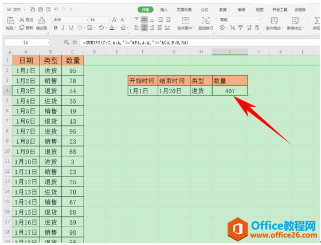
Task: Align text to bottom of cell
Action: [x=152, y=20]
